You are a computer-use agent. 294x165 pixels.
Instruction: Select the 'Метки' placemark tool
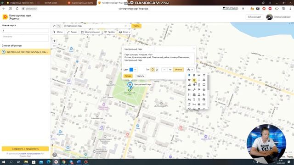point(58,32)
